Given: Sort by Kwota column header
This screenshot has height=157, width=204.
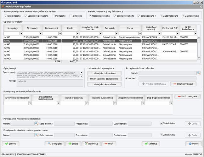Looking at the screenshot, I should click(x=70, y=28).
